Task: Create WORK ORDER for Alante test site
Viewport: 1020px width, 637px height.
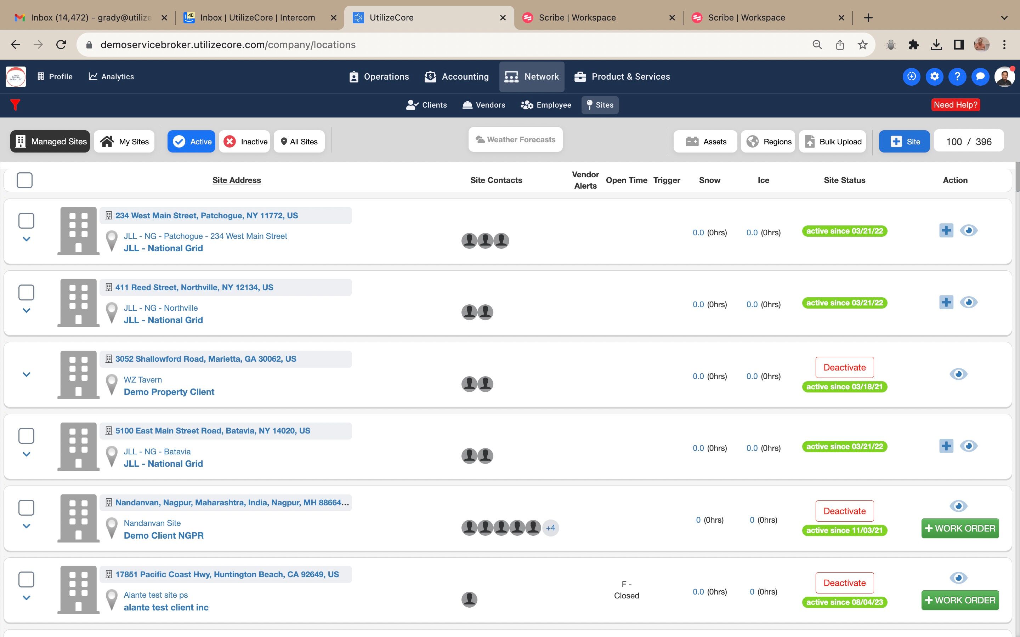Action: click(960, 600)
